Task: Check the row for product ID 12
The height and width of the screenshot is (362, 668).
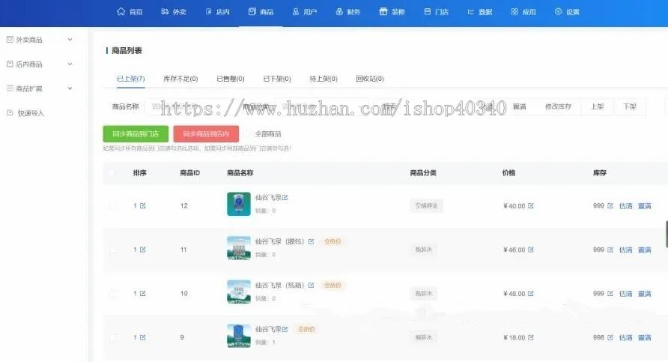Action: (x=113, y=206)
